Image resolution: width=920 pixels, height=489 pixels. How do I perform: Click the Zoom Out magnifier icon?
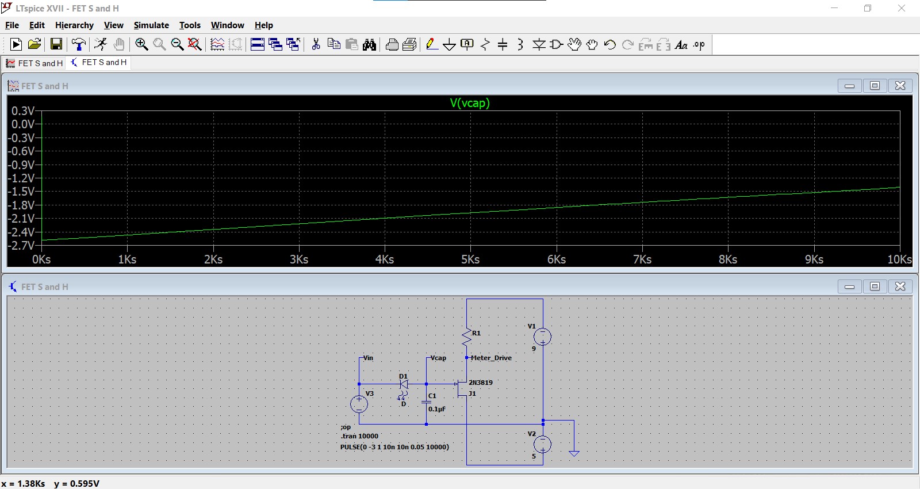177,44
